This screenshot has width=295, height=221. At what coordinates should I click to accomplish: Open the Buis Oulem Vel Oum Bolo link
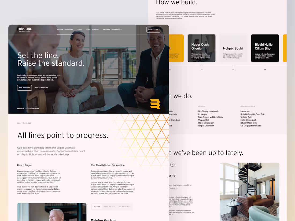pos(210,117)
